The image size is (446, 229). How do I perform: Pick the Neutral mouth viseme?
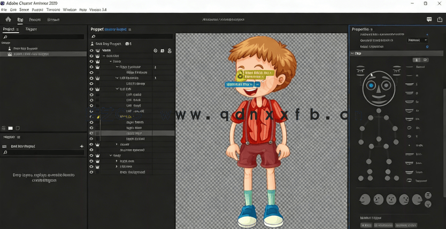tap(409, 67)
